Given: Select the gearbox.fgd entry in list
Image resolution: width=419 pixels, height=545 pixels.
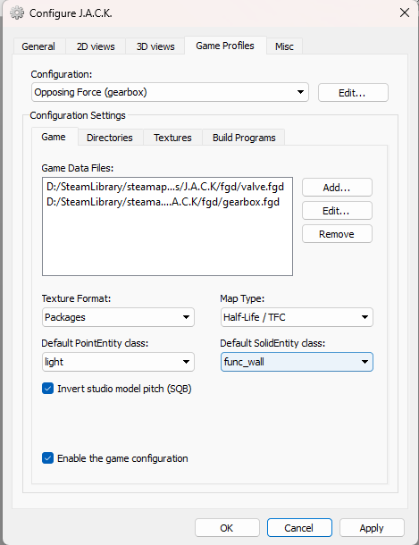Looking at the screenshot, I should [163, 202].
